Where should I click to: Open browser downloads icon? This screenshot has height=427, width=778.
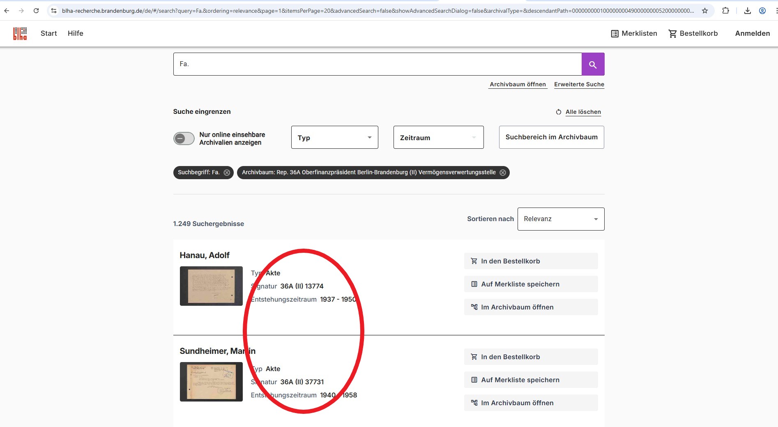tap(748, 11)
